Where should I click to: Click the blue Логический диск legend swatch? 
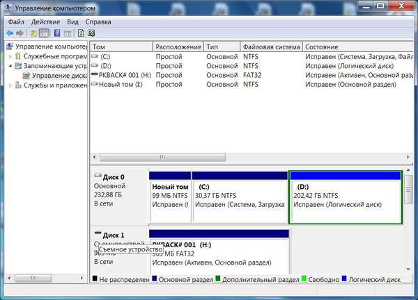click(344, 278)
